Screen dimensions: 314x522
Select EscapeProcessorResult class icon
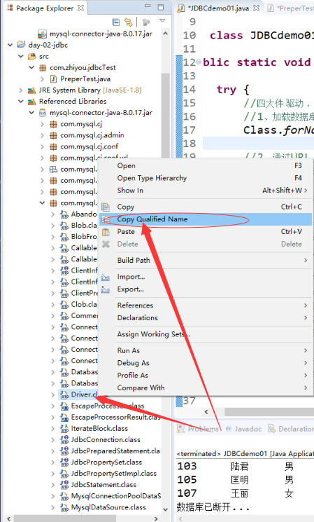[x=64, y=417]
